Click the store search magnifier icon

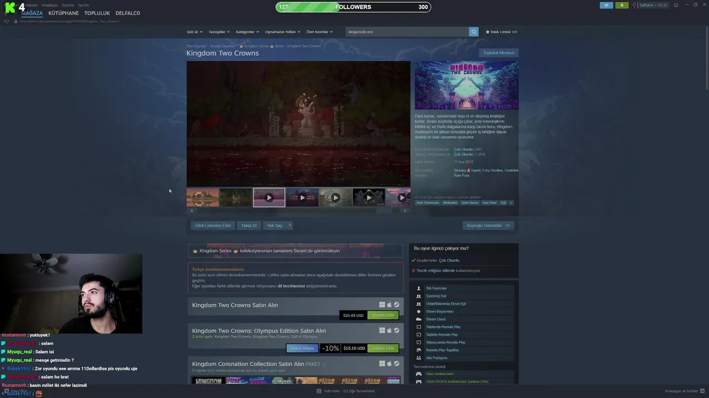pyautogui.click(x=474, y=32)
